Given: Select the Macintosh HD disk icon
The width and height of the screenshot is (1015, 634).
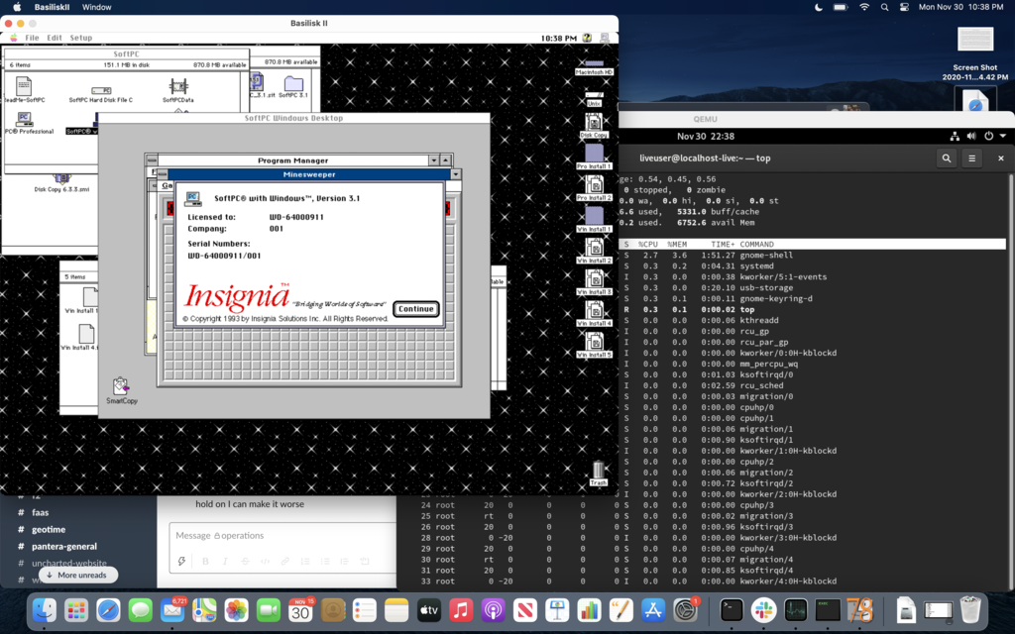Looking at the screenshot, I should point(595,66).
